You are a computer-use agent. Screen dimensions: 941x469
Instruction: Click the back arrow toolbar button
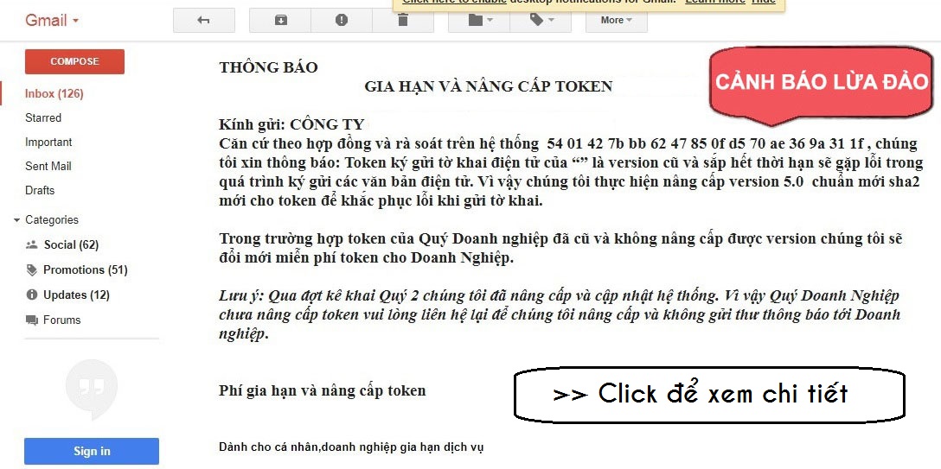(x=204, y=21)
